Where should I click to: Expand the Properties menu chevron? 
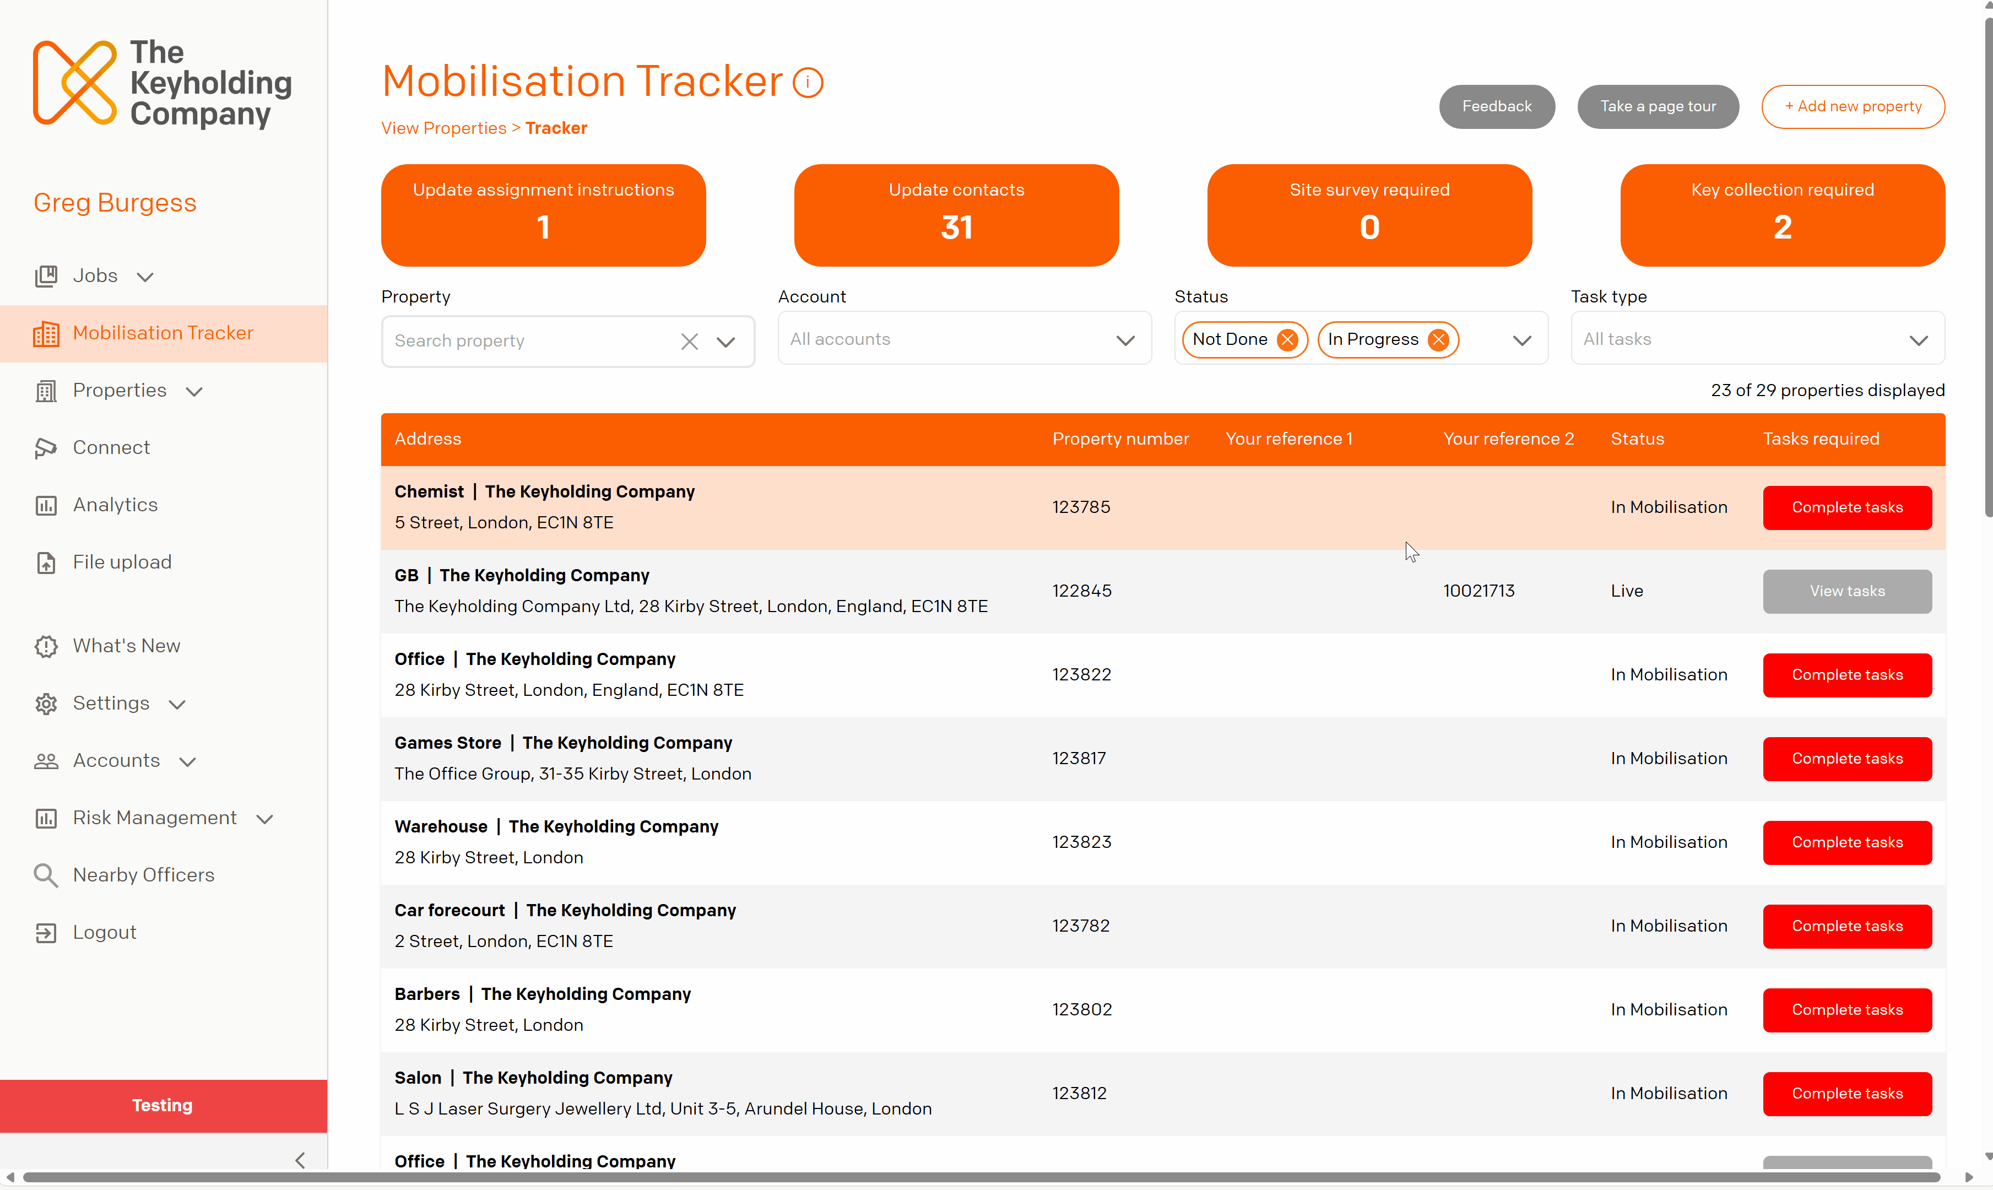[x=194, y=392]
